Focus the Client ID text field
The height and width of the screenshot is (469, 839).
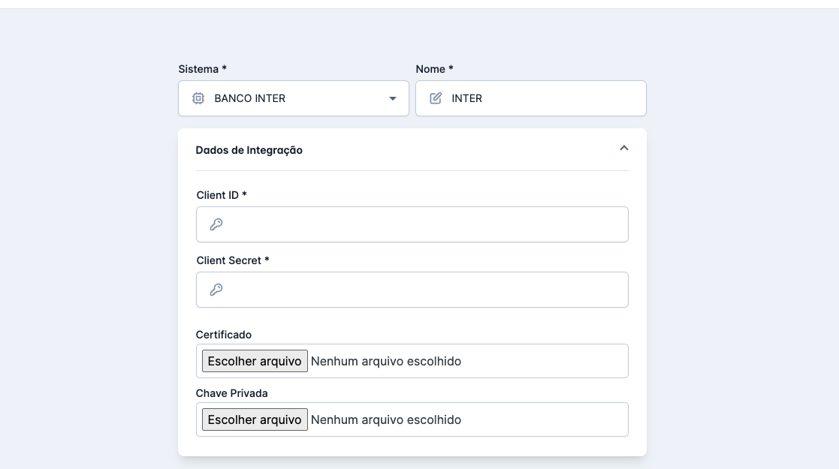coord(421,224)
